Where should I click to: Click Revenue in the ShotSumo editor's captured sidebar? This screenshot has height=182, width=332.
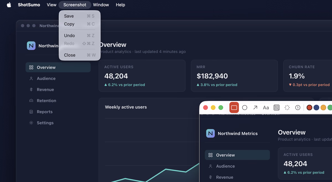tap(237, 177)
